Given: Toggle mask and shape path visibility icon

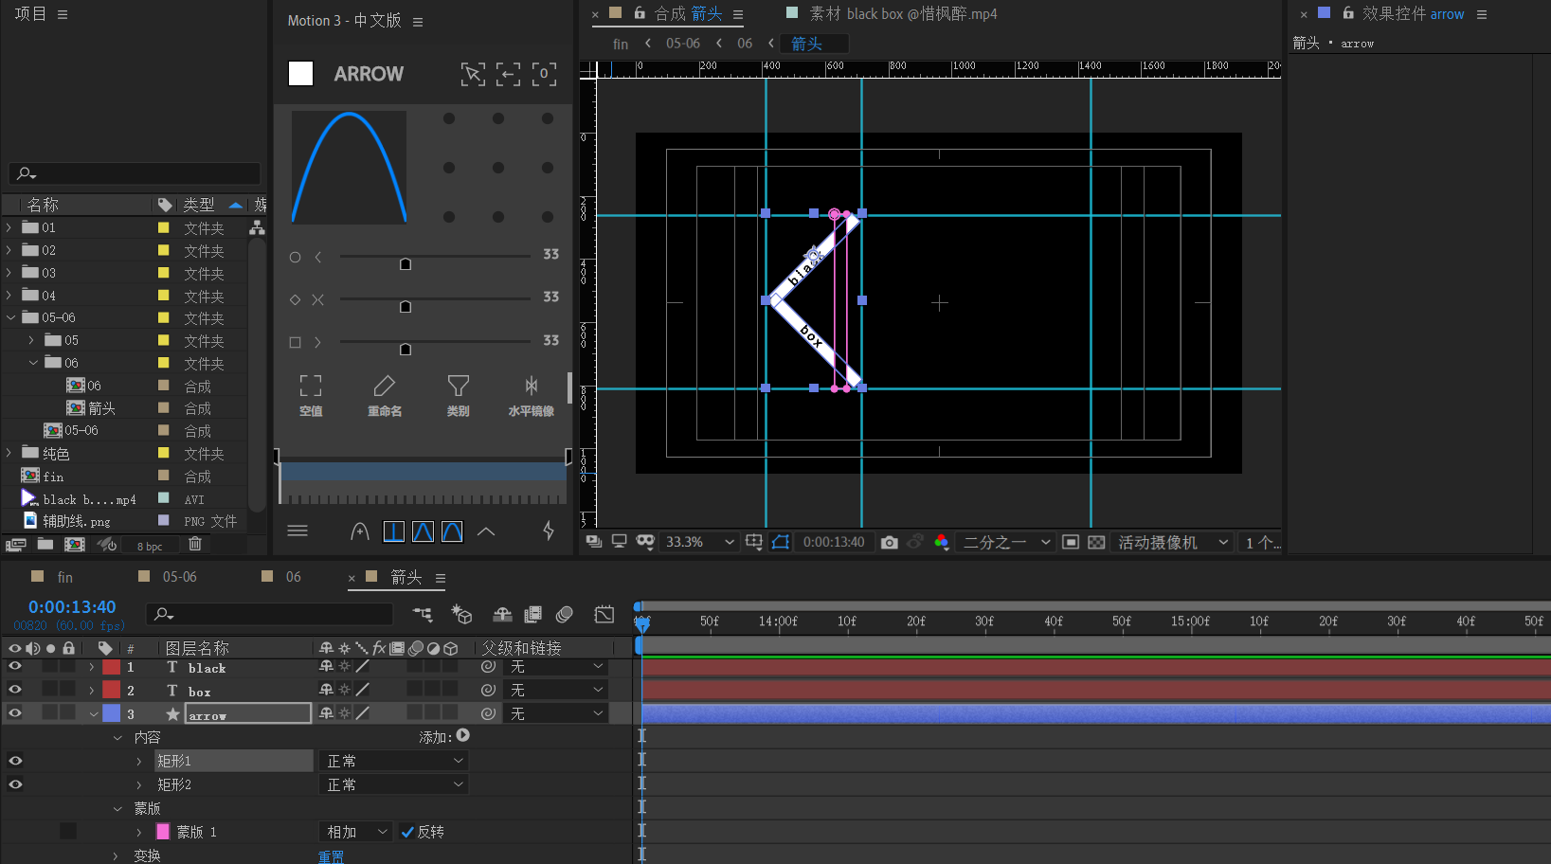Looking at the screenshot, I should point(781,542).
